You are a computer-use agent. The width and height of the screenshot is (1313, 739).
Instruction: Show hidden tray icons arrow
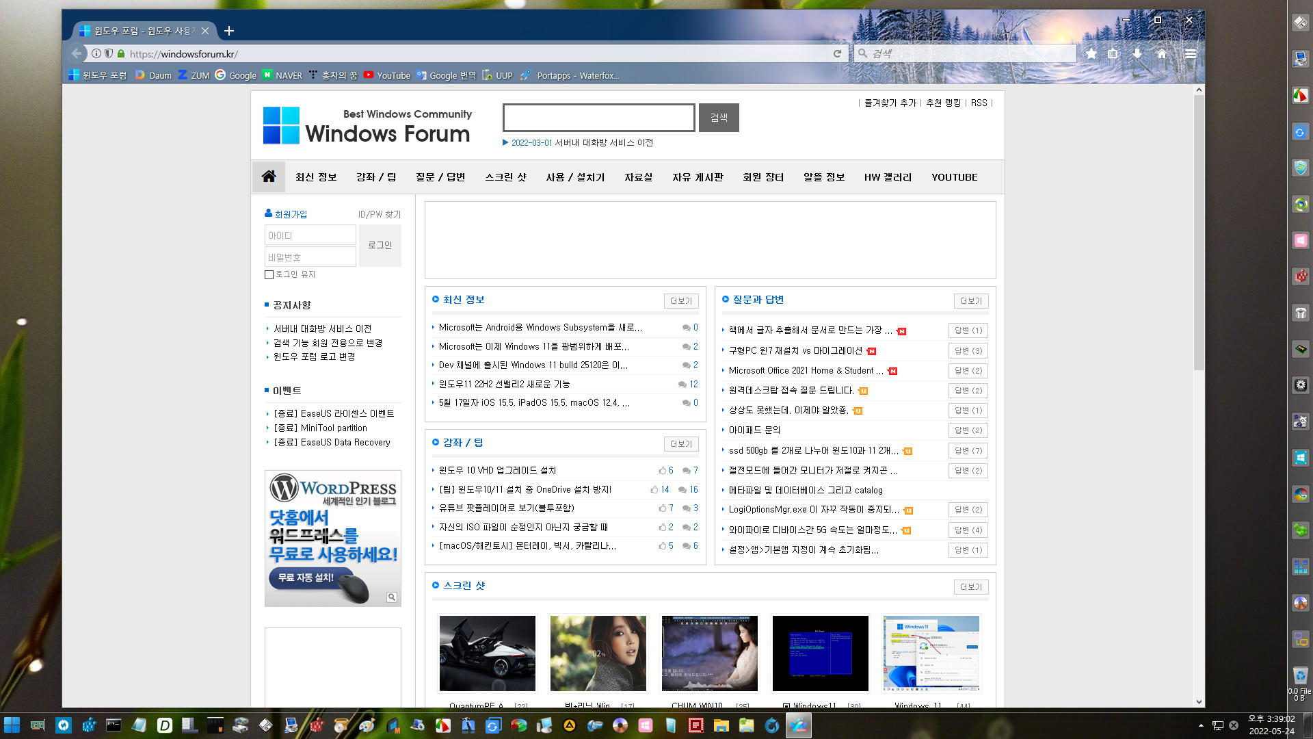tap(1201, 725)
